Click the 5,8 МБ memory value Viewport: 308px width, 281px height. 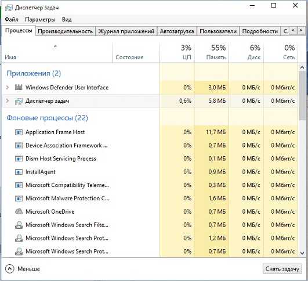217,101
